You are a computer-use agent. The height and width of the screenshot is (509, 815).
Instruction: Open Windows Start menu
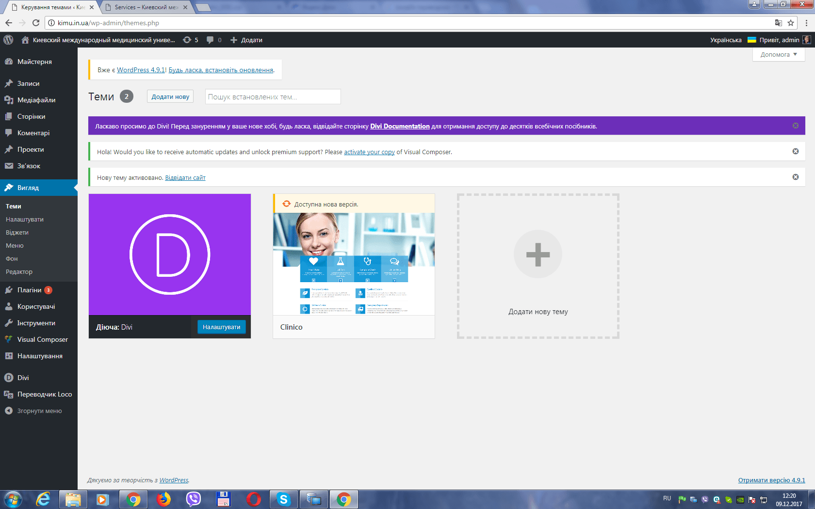tap(13, 499)
